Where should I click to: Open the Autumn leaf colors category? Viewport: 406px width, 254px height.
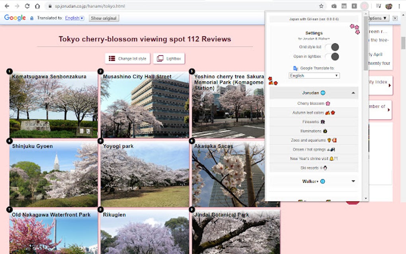314,113
